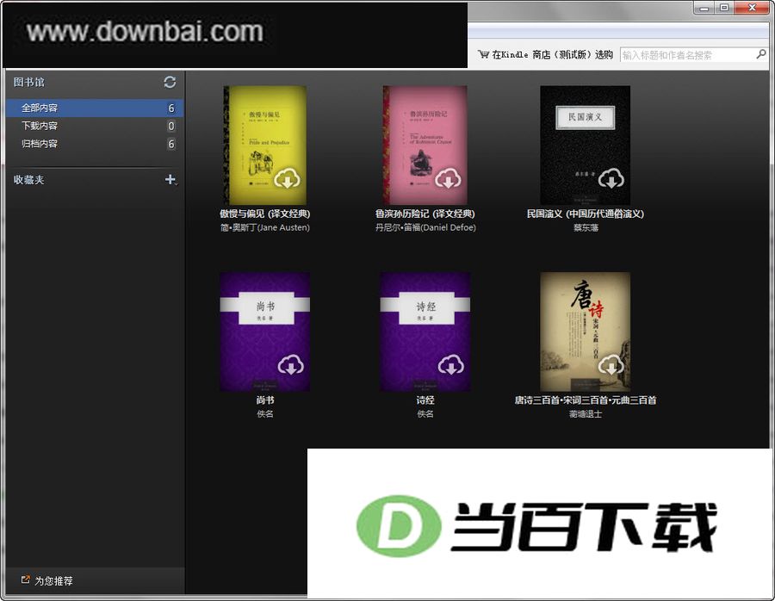Click the 收藏夹 collections heading
775x601 pixels.
point(28,180)
